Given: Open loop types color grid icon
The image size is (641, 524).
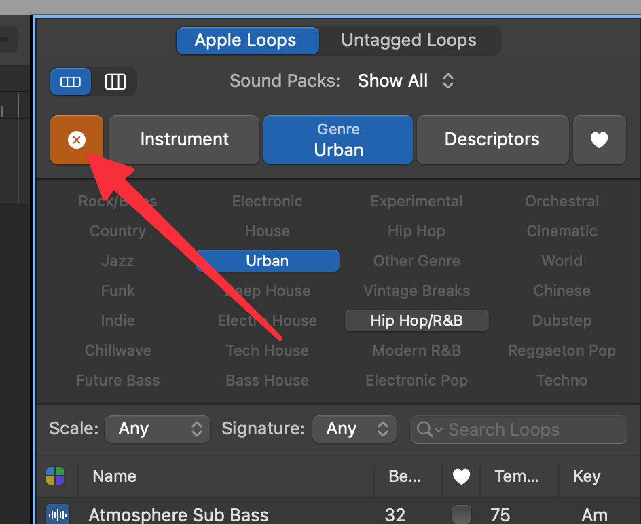Looking at the screenshot, I should click(x=55, y=476).
